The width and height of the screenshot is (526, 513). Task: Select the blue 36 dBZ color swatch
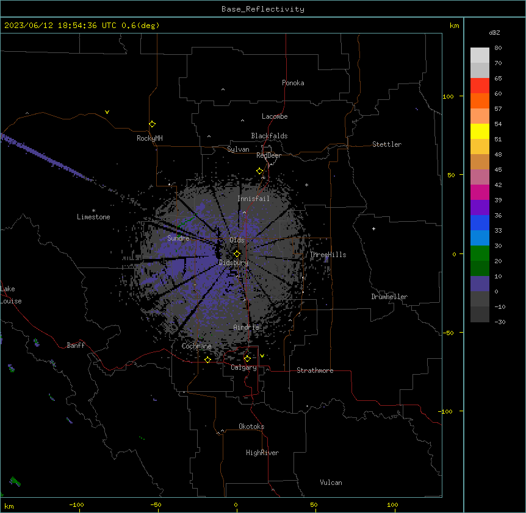point(480,222)
